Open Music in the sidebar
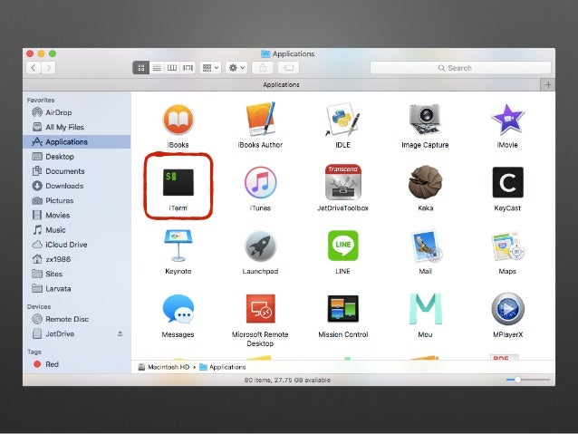This screenshot has width=578, height=434. point(77,230)
